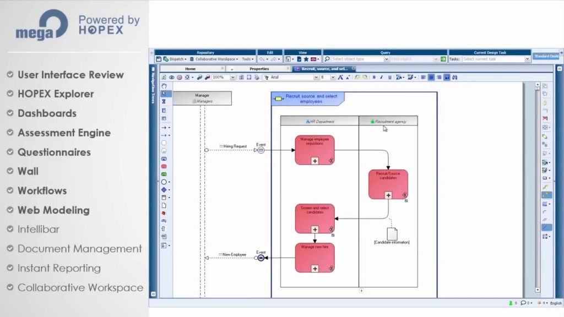Click the zoom out magnifier icon
Image resolution: width=564 pixels, height=317 pixels.
(207, 77)
